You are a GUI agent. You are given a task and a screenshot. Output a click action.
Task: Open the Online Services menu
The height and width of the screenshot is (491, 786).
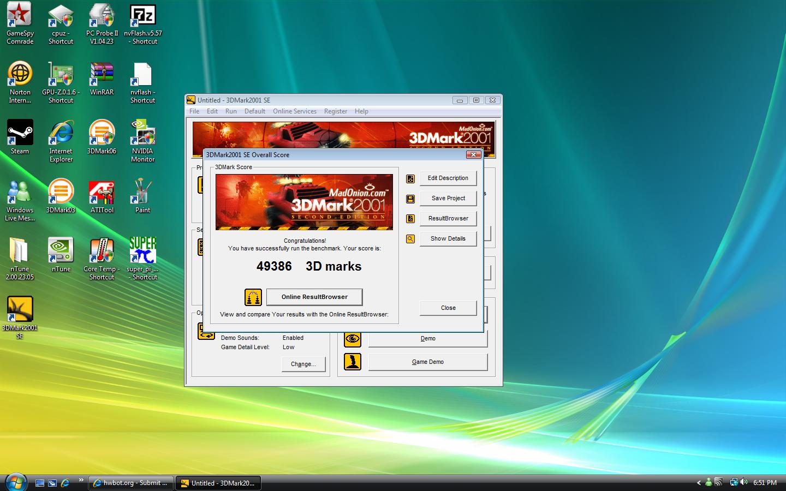pyautogui.click(x=295, y=111)
